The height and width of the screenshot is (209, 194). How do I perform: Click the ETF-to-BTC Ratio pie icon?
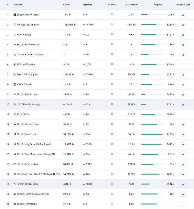point(15,64)
